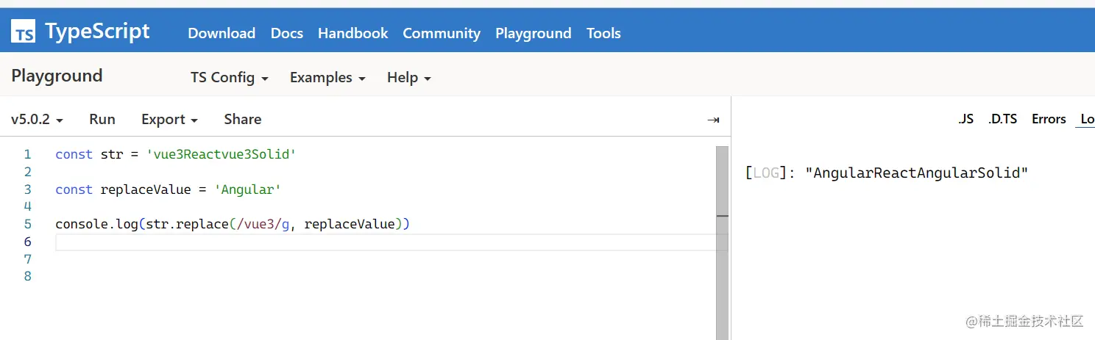Switch to the .D.TS tab

click(1002, 119)
